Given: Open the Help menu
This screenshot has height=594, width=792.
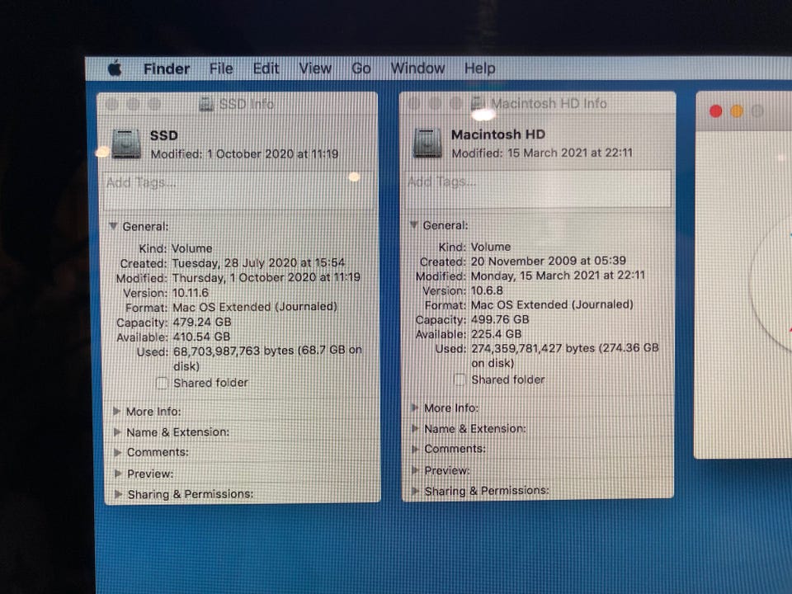Looking at the screenshot, I should (x=480, y=68).
